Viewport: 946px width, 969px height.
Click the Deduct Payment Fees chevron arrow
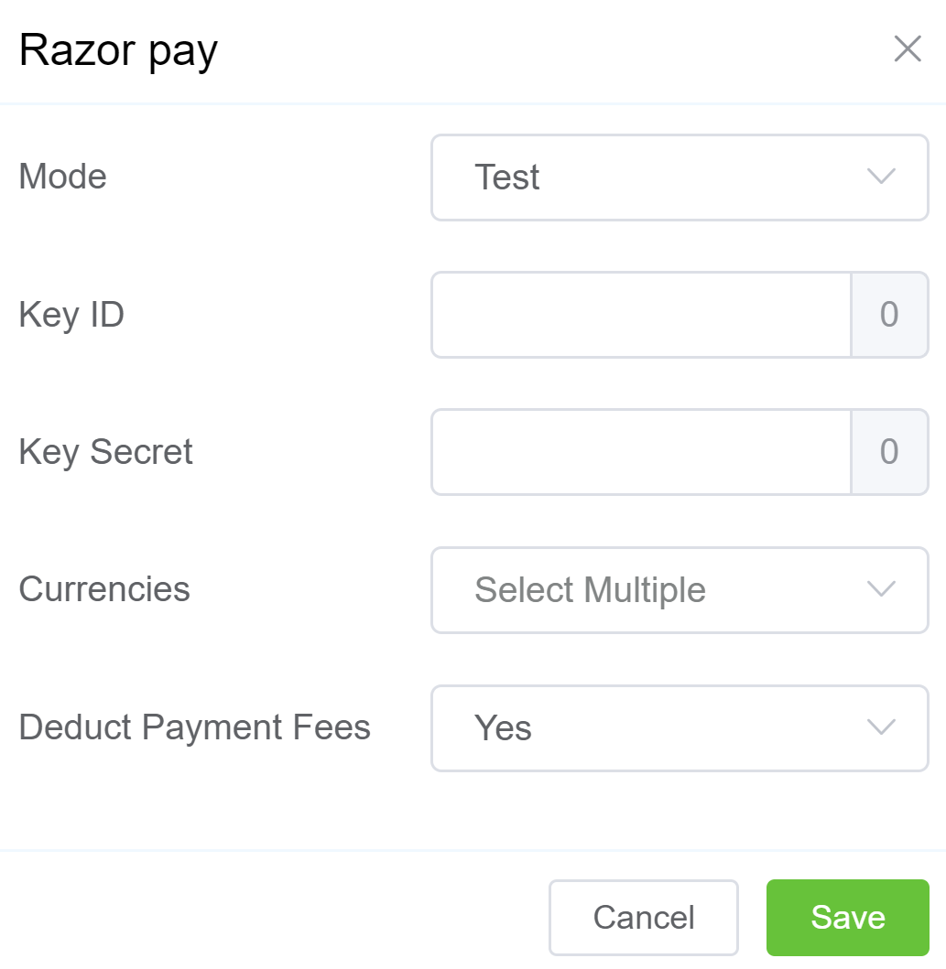[880, 728]
